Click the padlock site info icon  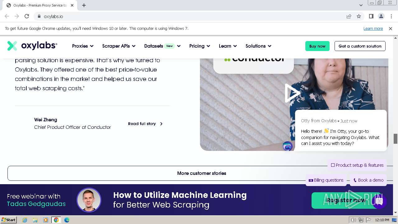point(39,16)
